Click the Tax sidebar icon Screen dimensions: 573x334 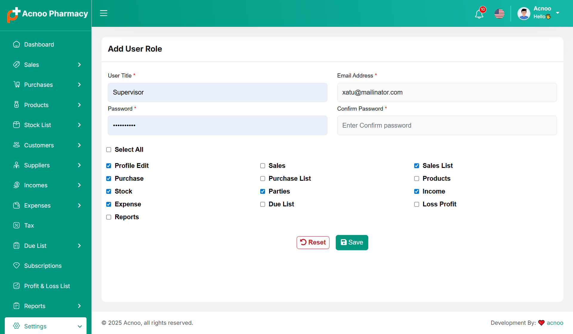coord(16,225)
